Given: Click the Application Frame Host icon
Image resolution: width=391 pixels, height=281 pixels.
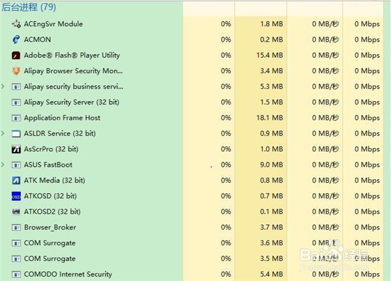Looking at the screenshot, I should coord(16,118).
